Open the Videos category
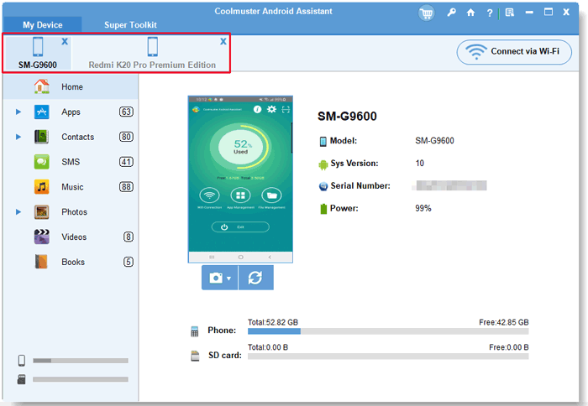 coord(71,237)
